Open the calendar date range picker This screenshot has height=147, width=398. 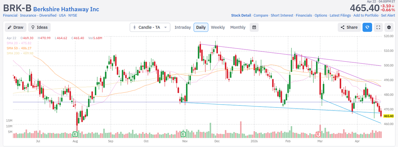point(254,27)
